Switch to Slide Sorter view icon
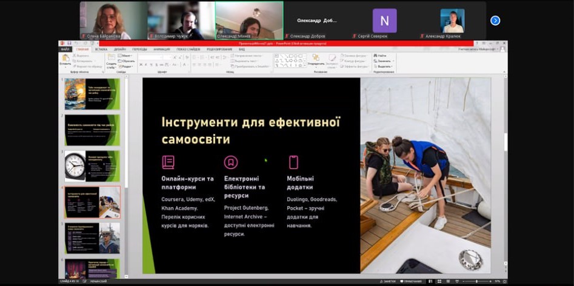 coord(439,281)
